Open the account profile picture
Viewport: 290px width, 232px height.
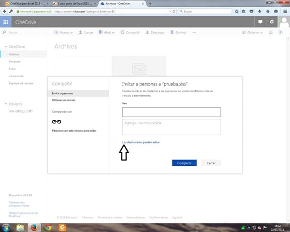(x=284, y=22)
